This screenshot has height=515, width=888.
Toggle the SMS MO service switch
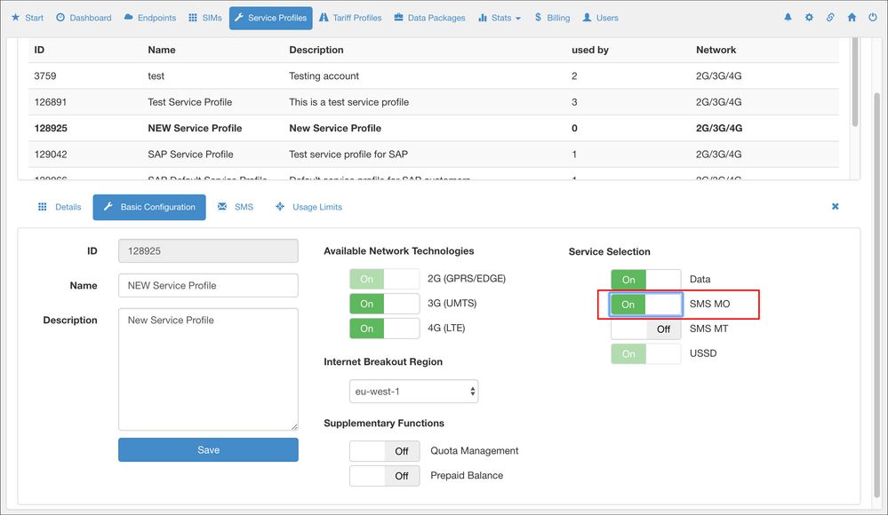[x=645, y=305]
